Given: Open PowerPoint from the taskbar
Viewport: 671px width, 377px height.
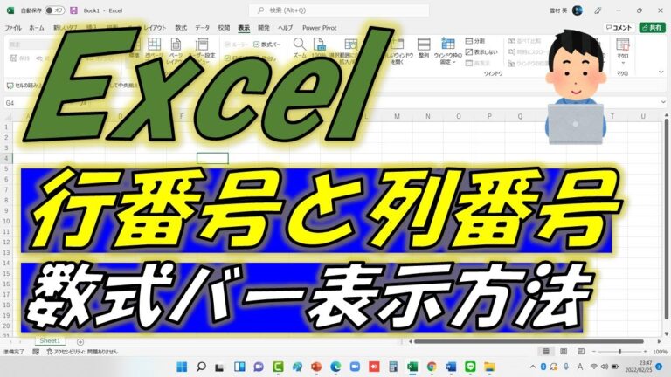Looking at the screenshot, I should tap(316, 367).
